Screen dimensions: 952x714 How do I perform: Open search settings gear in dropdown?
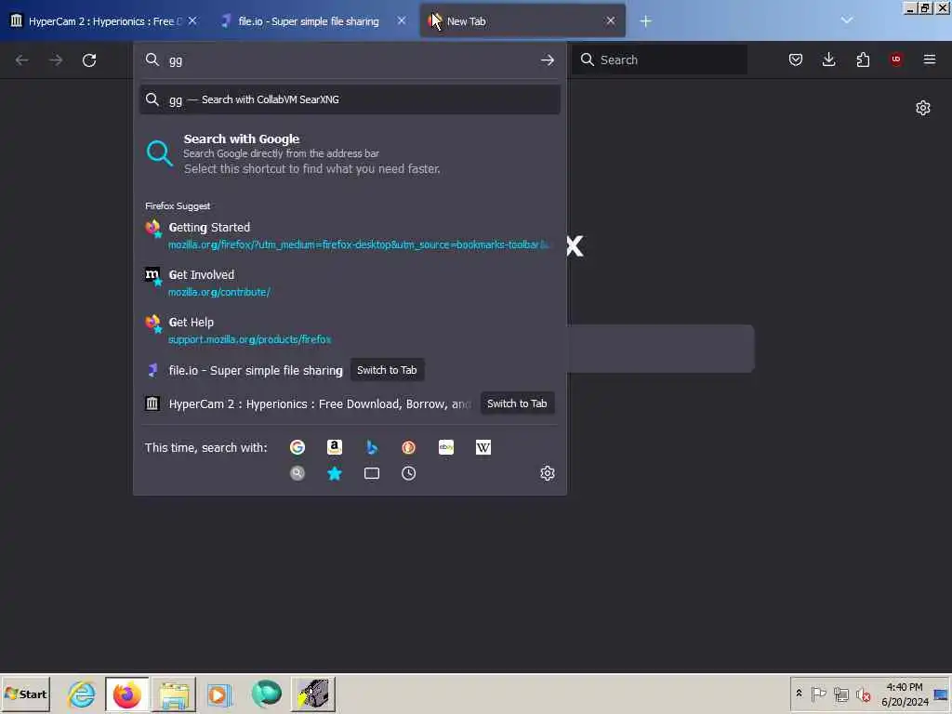click(x=547, y=473)
